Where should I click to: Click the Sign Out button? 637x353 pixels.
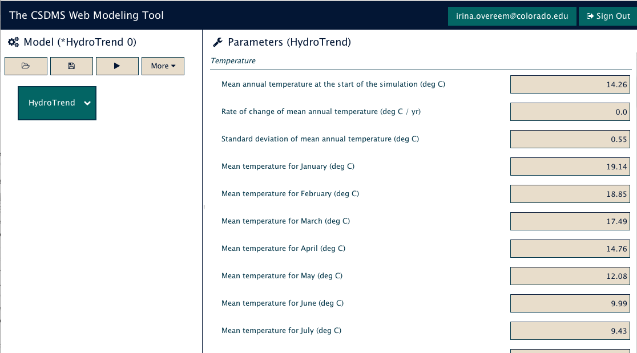[608, 16]
